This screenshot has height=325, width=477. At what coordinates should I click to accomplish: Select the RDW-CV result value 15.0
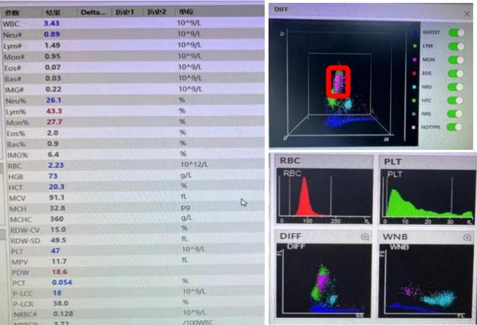tap(58, 230)
